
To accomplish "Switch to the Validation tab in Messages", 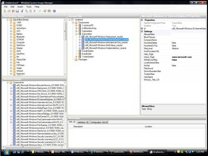I will click(83, 122).
